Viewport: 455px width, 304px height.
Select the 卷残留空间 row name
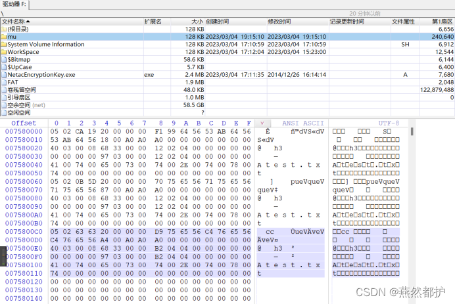[22, 90]
